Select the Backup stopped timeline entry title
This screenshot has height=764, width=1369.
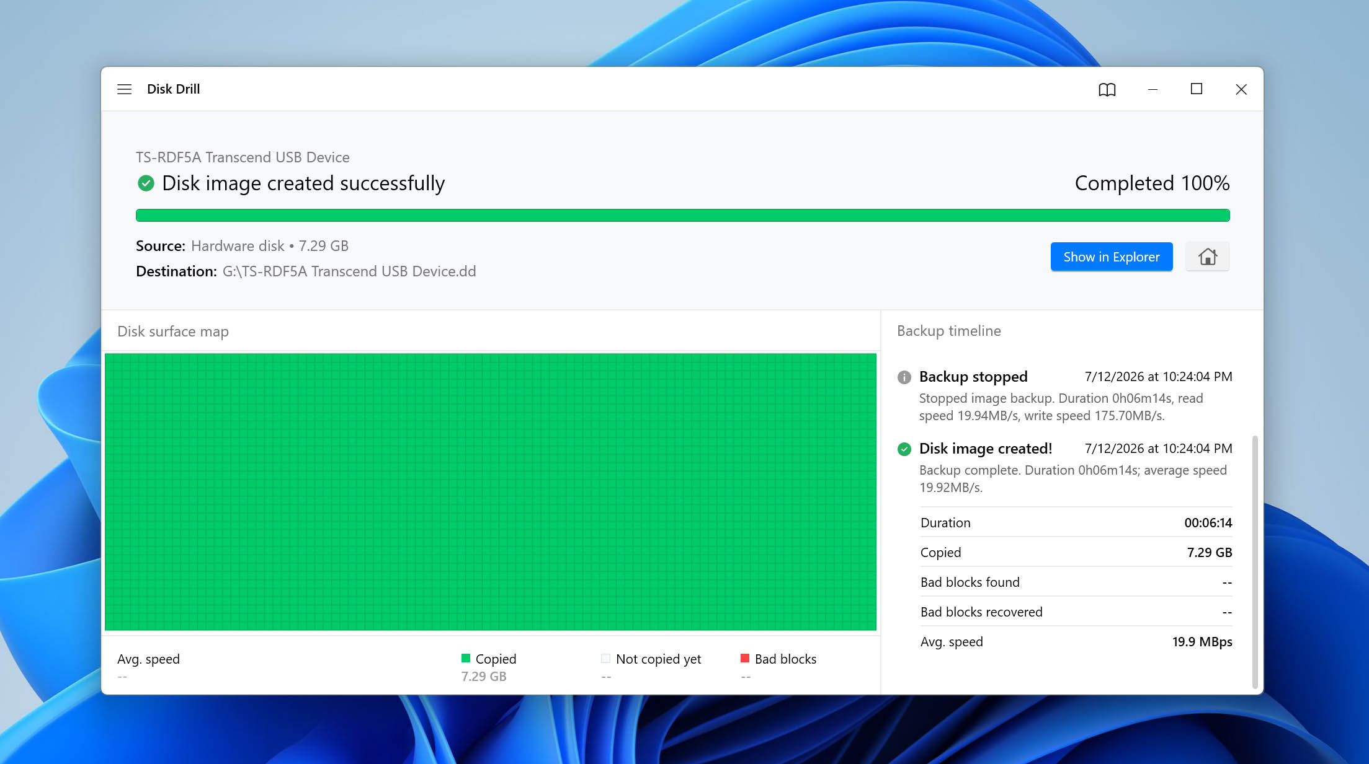pos(973,377)
